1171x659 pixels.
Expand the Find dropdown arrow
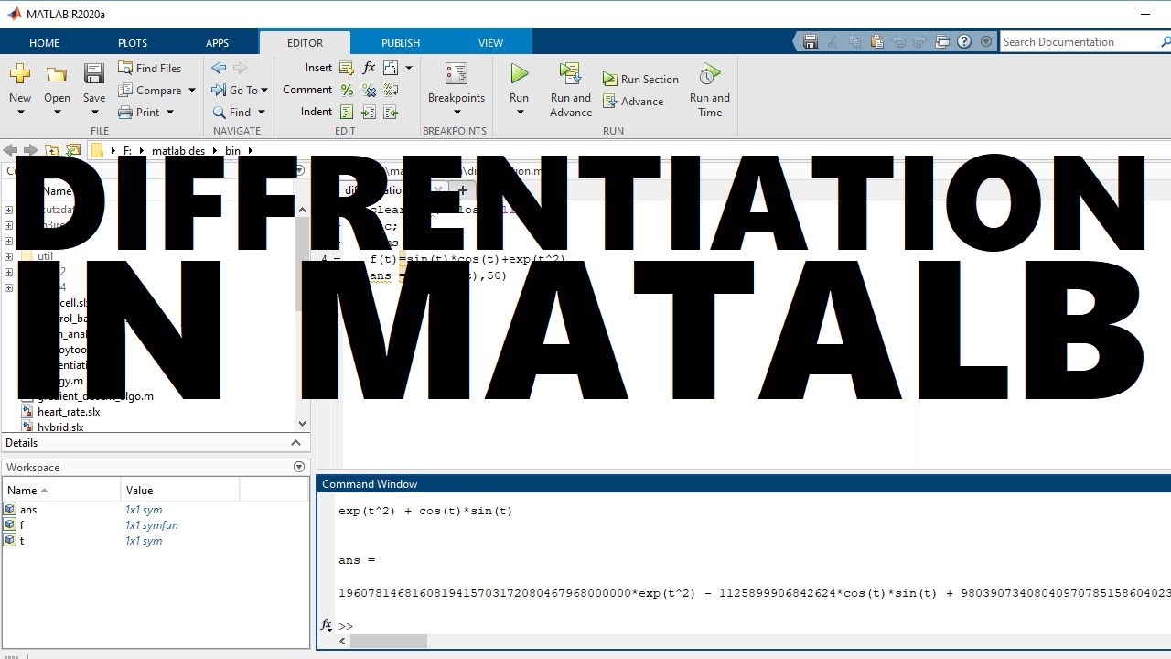click(x=261, y=112)
